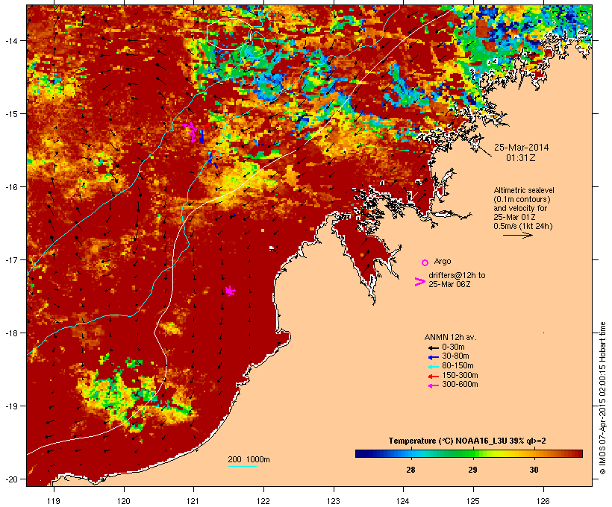
Task: Click the -17 latitude axis label
Action: (10, 259)
